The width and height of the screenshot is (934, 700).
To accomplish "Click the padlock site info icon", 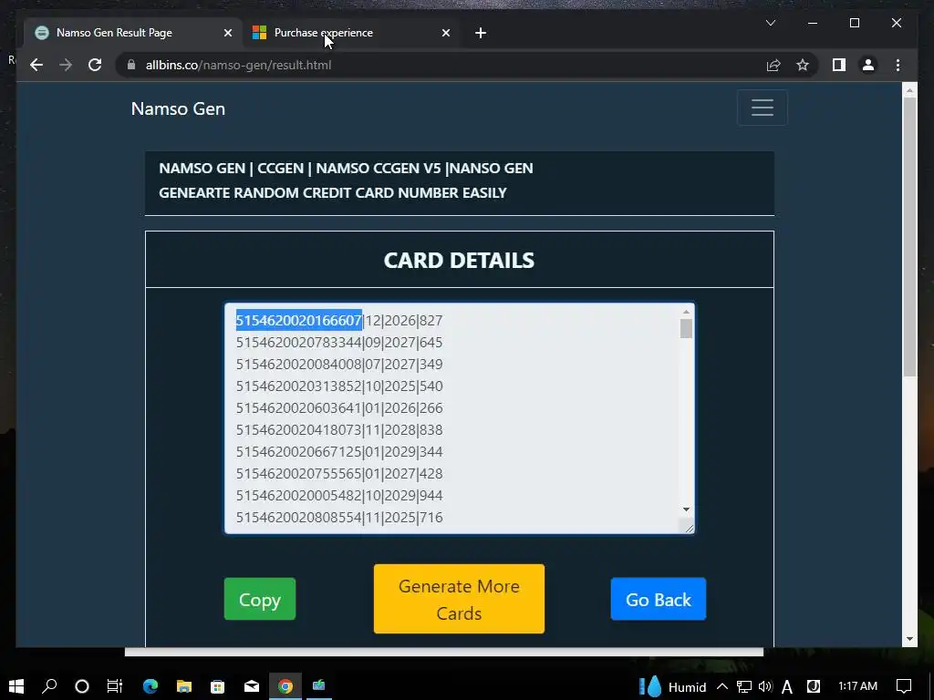I will (131, 65).
